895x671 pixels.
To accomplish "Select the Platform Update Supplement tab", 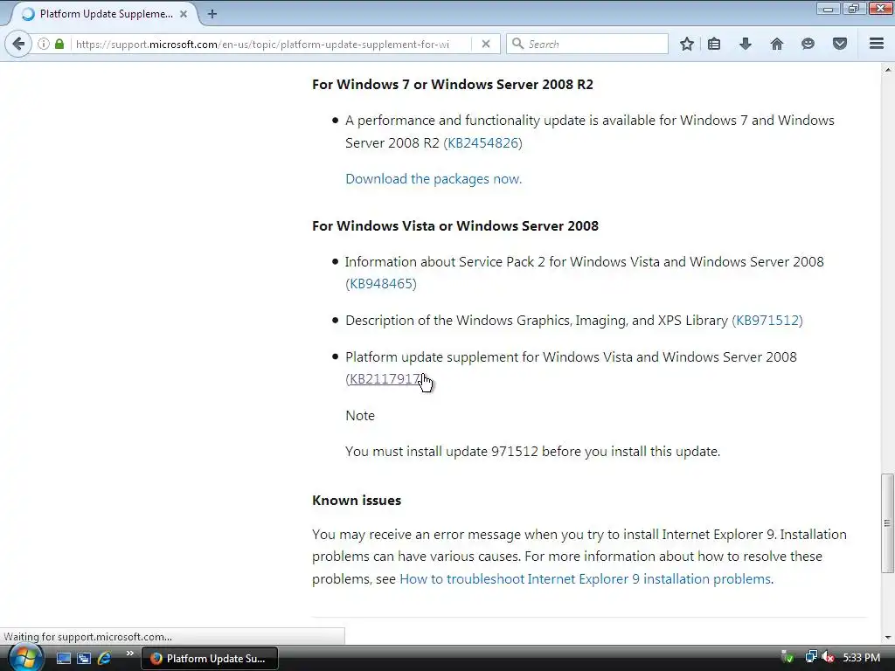I will [x=105, y=14].
